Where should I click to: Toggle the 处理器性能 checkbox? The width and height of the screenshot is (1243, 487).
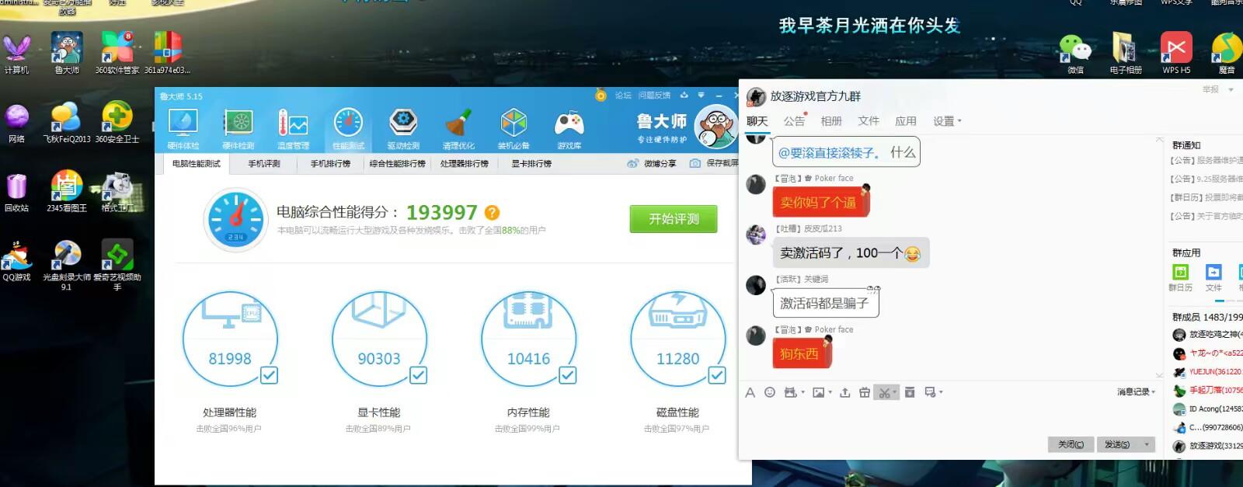click(269, 376)
